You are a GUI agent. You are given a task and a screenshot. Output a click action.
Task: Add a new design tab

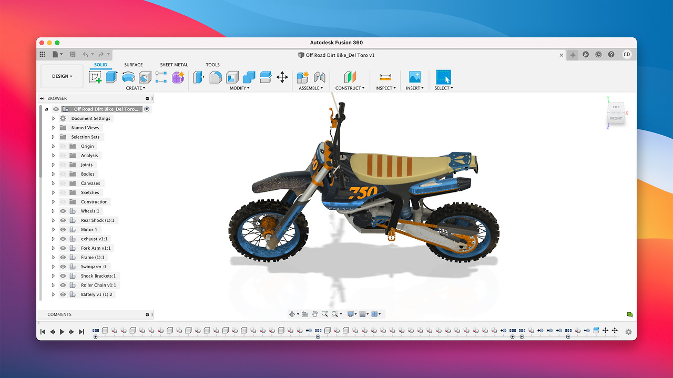pyautogui.click(x=573, y=55)
